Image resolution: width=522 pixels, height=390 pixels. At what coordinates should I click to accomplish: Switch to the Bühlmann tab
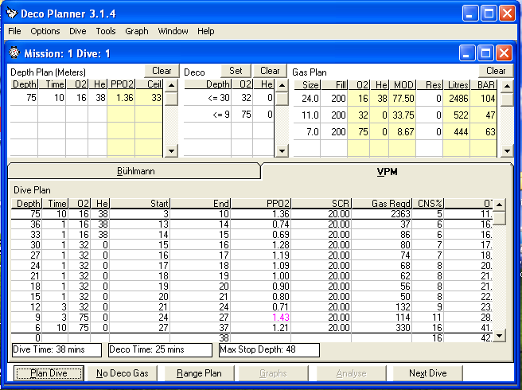click(x=134, y=171)
